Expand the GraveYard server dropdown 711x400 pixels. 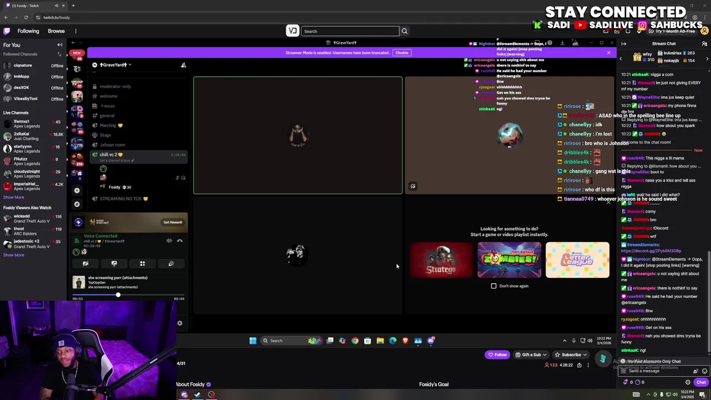coord(115,65)
